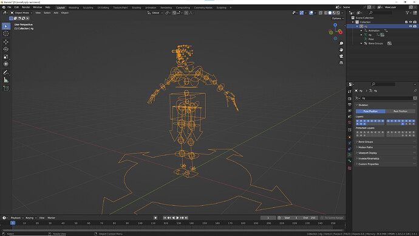The width and height of the screenshot is (419, 236).
Task: Hide Collection with its eye icon
Action: click(x=410, y=22)
